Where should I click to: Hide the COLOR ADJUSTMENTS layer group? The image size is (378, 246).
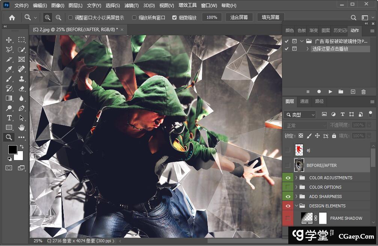click(288, 178)
